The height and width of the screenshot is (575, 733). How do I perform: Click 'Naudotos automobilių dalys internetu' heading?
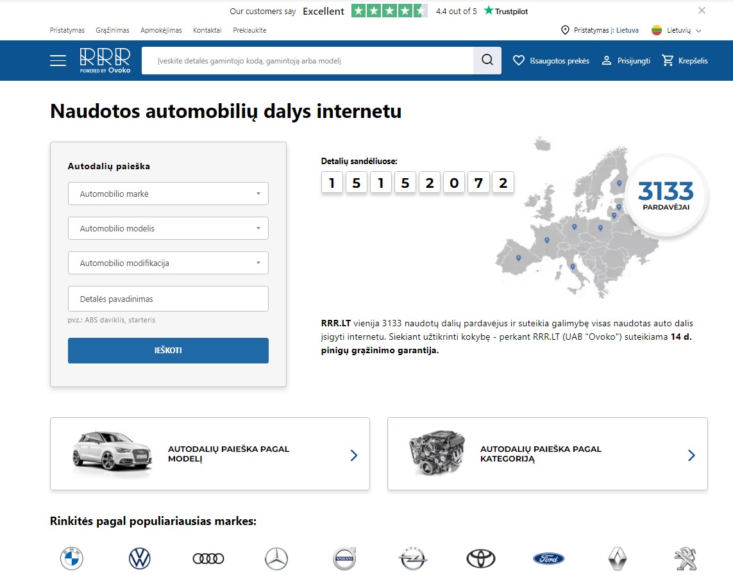[x=226, y=111]
